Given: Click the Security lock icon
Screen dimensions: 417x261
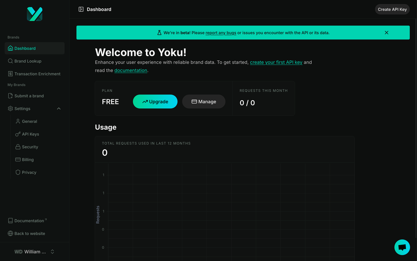Looking at the screenshot, I should pos(18,147).
